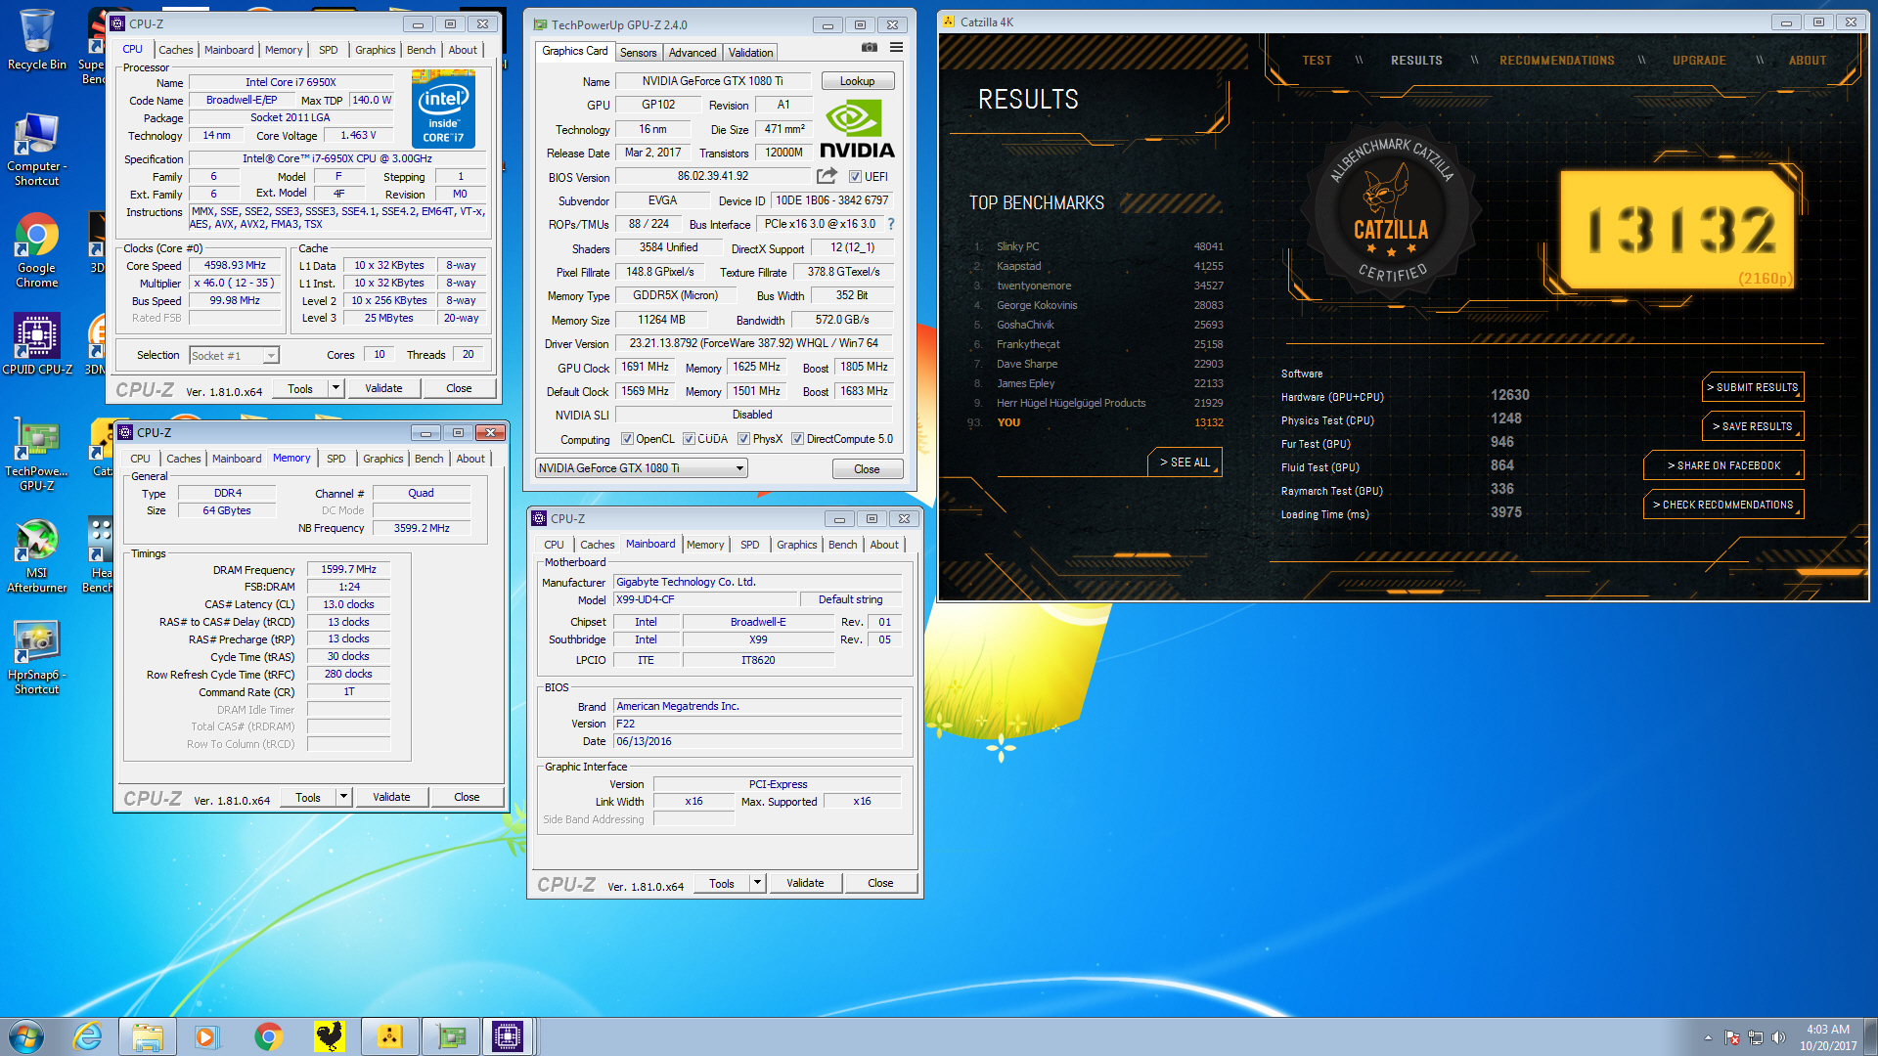Click the taskbar clock showing 4:03 AM
The width and height of the screenshot is (1878, 1056).
coord(1828,1037)
